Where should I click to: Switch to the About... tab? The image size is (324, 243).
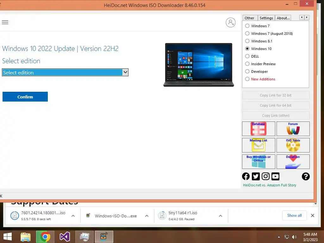click(x=283, y=18)
